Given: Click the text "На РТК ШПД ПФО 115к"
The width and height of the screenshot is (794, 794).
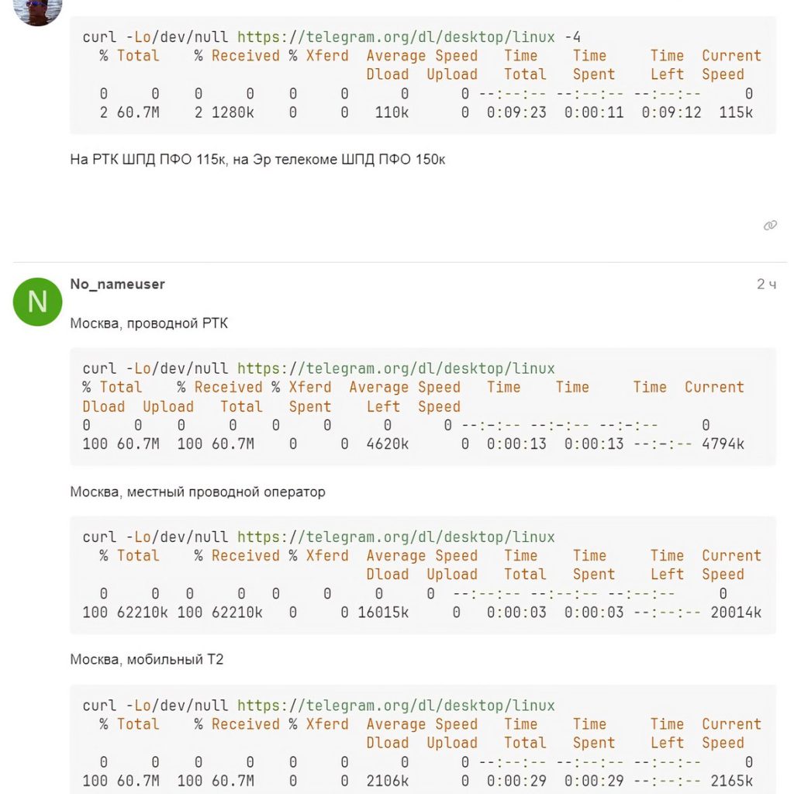Looking at the screenshot, I should point(147,160).
